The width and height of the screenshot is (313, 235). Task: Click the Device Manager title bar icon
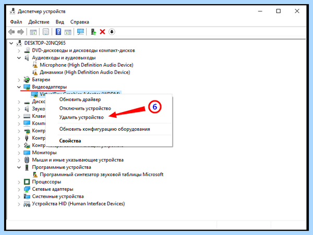[x=13, y=11]
